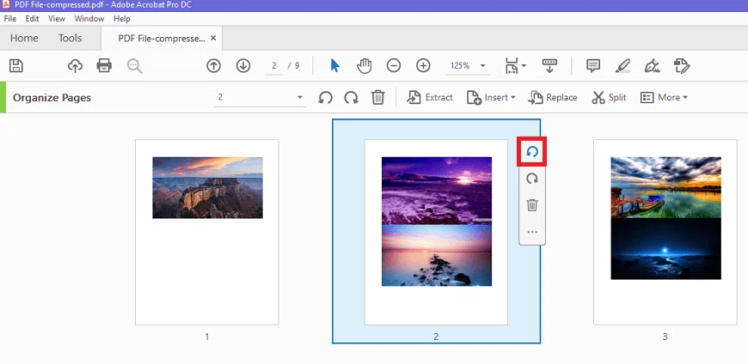
Task: Delete pages with the toolbar trash icon
Action: pos(377,98)
